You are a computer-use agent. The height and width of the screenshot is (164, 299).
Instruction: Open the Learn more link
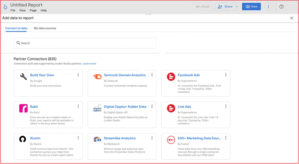(89, 64)
